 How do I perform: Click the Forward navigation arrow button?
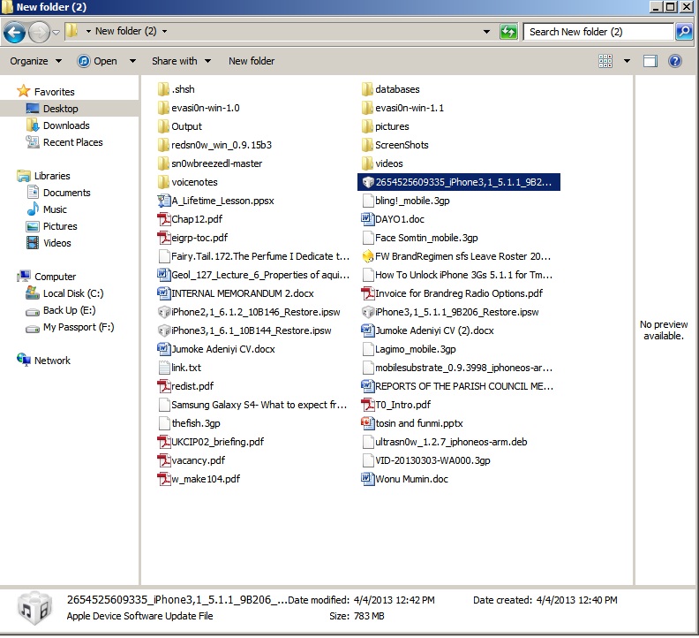tap(39, 32)
